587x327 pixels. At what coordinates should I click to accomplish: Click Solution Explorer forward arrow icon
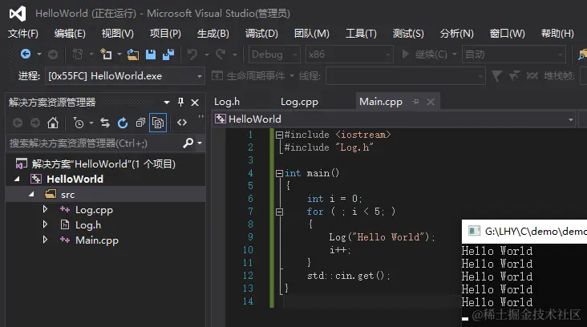[x=35, y=123]
